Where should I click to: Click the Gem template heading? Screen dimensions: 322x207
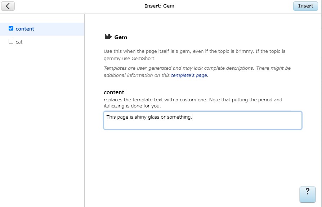[121, 37]
